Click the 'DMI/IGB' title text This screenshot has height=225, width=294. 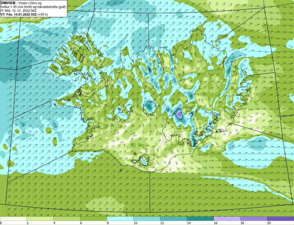(8, 3)
